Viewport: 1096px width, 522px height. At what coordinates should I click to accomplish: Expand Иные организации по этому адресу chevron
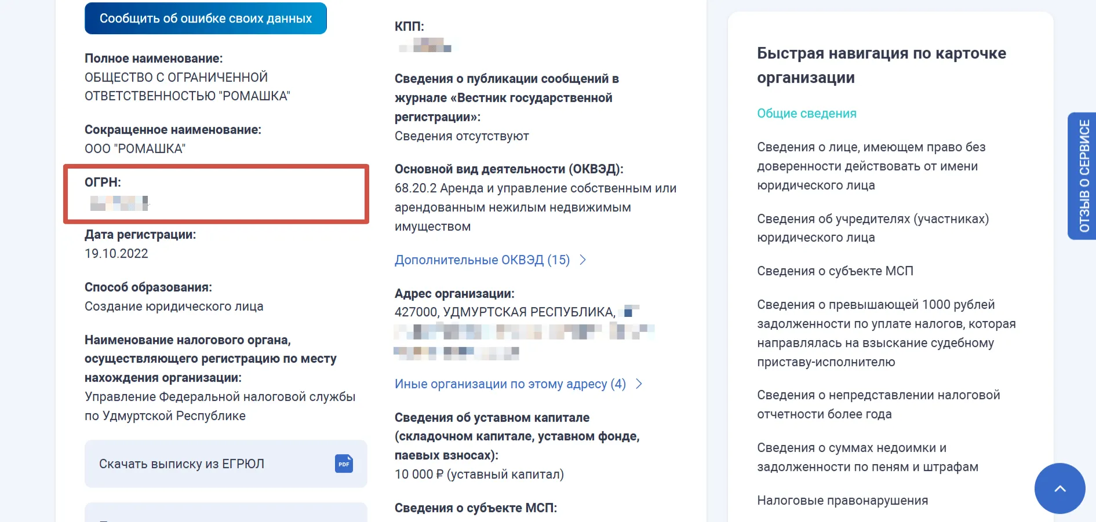640,384
